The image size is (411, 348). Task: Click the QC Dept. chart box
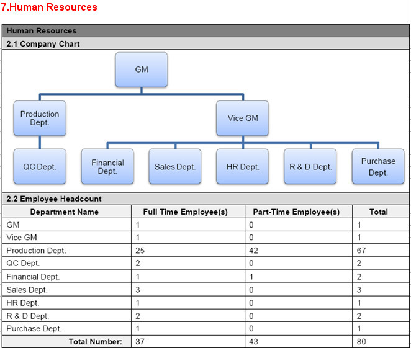40,166
